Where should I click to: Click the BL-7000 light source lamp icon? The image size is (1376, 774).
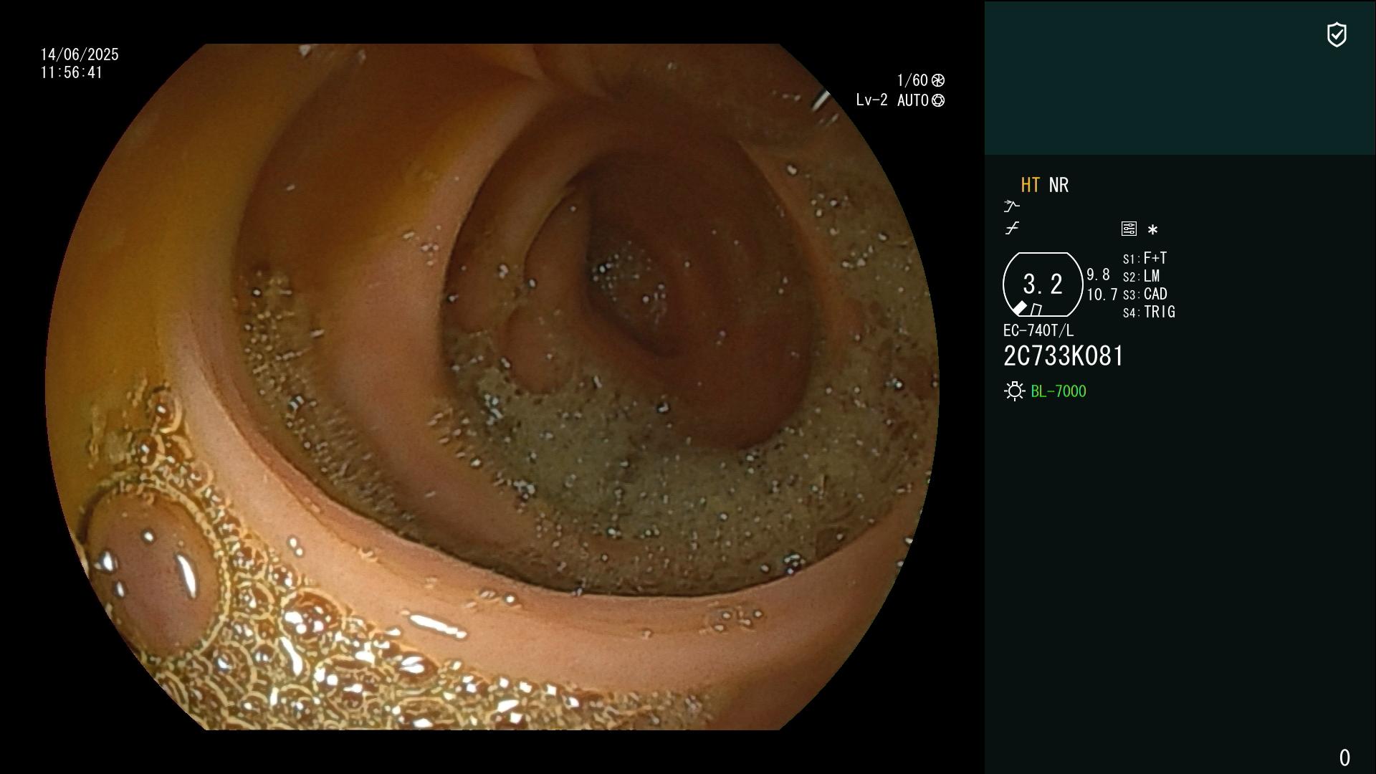tap(1015, 391)
